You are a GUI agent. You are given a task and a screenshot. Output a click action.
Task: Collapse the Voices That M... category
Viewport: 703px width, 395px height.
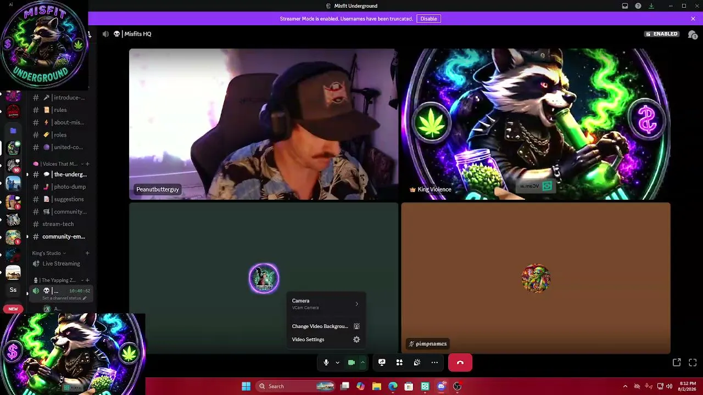coord(56,163)
